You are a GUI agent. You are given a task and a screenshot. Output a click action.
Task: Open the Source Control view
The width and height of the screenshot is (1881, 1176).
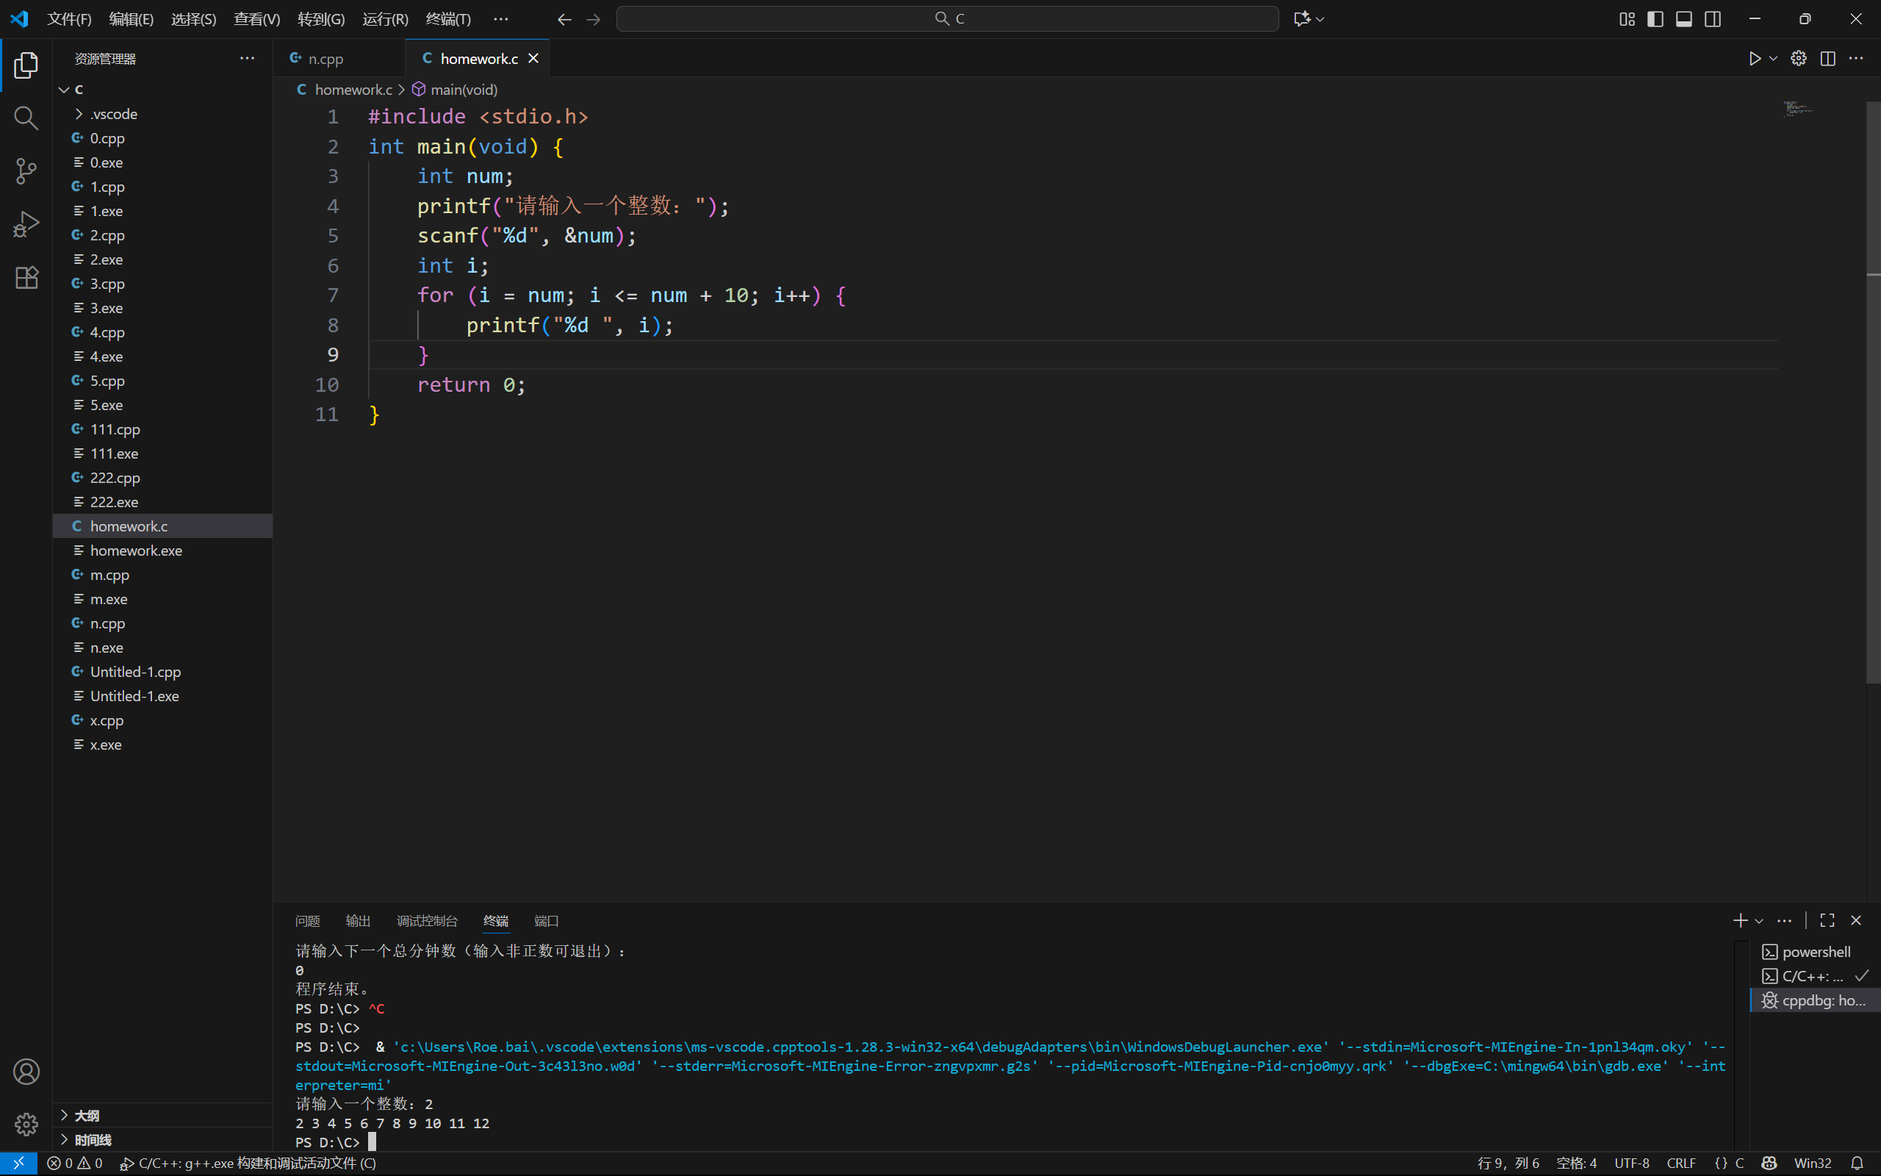pyautogui.click(x=26, y=171)
